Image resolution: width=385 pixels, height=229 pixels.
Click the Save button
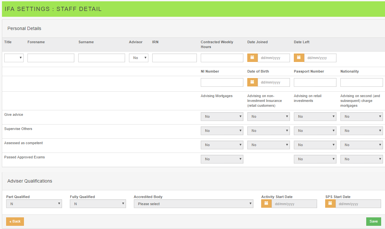[x=373, y=221]
